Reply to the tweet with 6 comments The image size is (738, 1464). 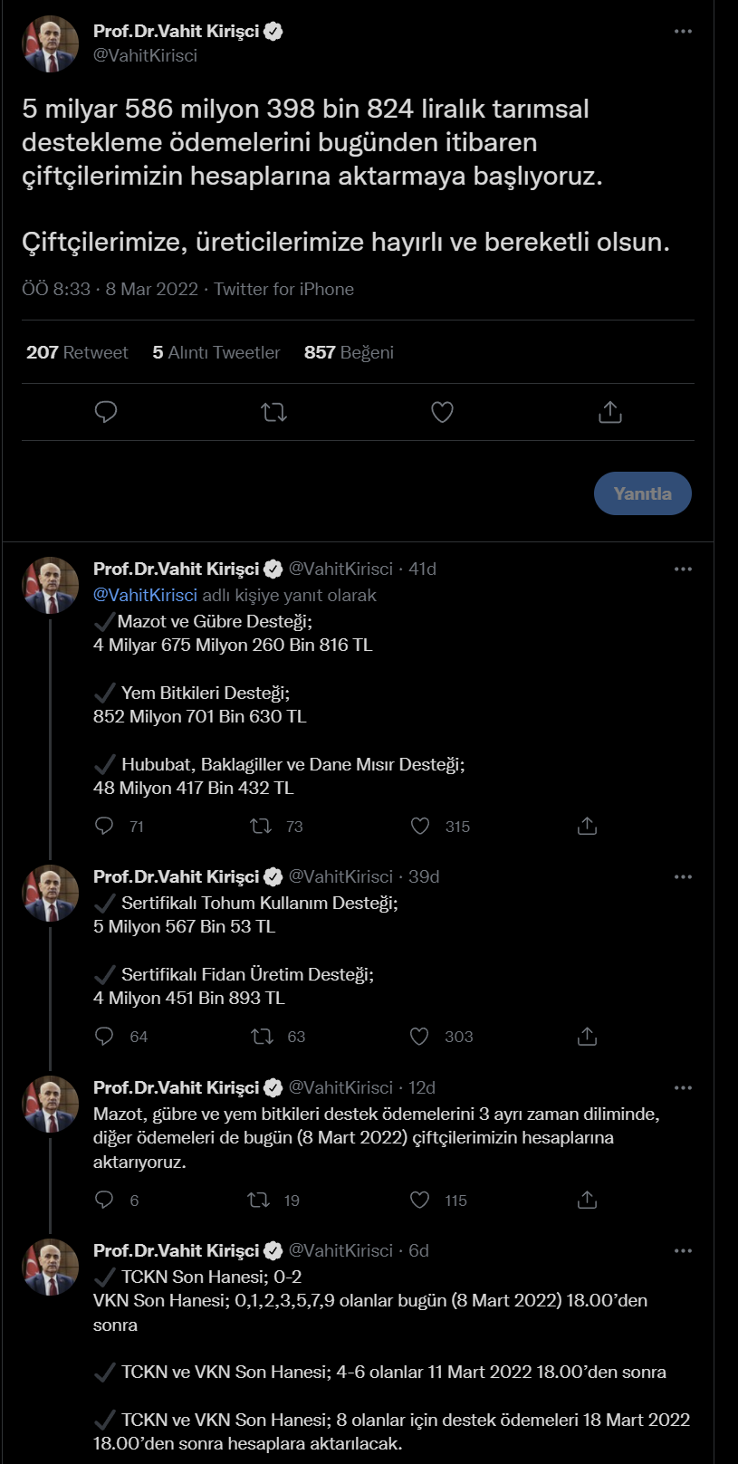point(104,1200)
